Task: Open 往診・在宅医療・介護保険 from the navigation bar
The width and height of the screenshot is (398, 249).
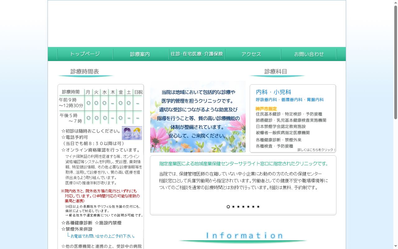Action: click(197, 54)
